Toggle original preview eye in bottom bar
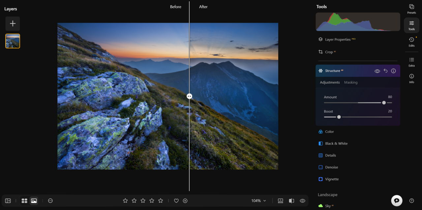Viewport: 422px width, 210px height. 302,200
